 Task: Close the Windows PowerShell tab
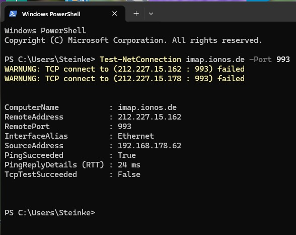[114, 14]
